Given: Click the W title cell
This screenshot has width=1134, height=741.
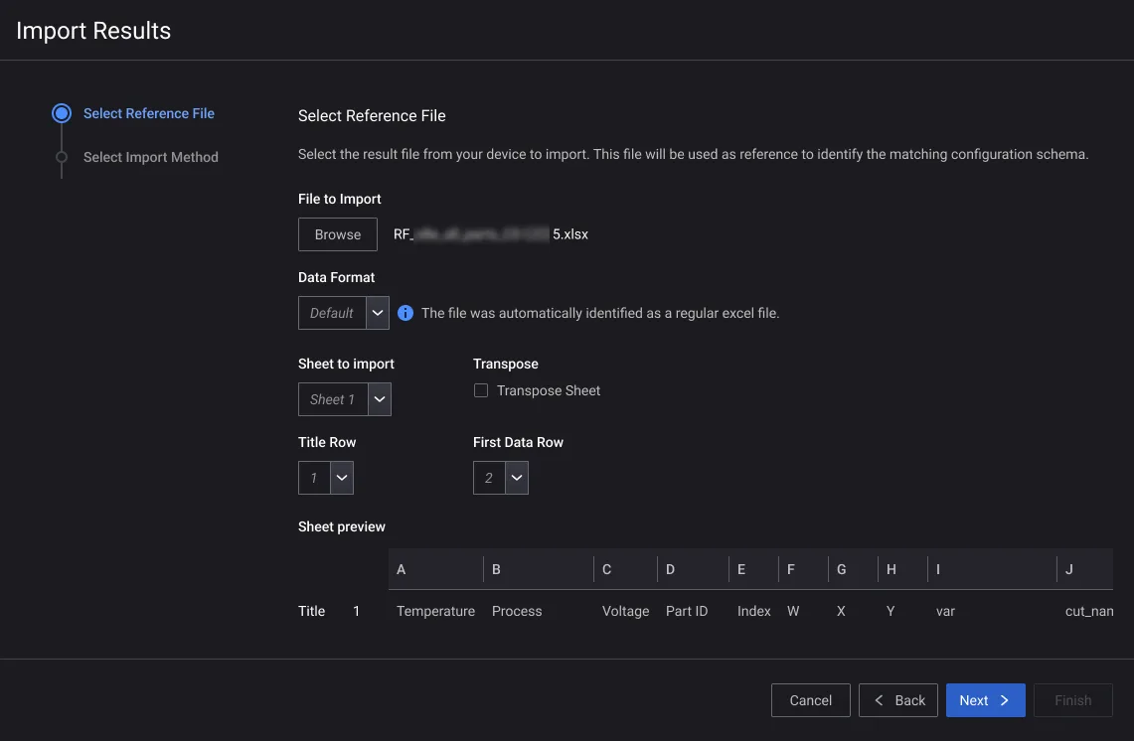Looking at the screenshot, I should [x=793, y=611].
